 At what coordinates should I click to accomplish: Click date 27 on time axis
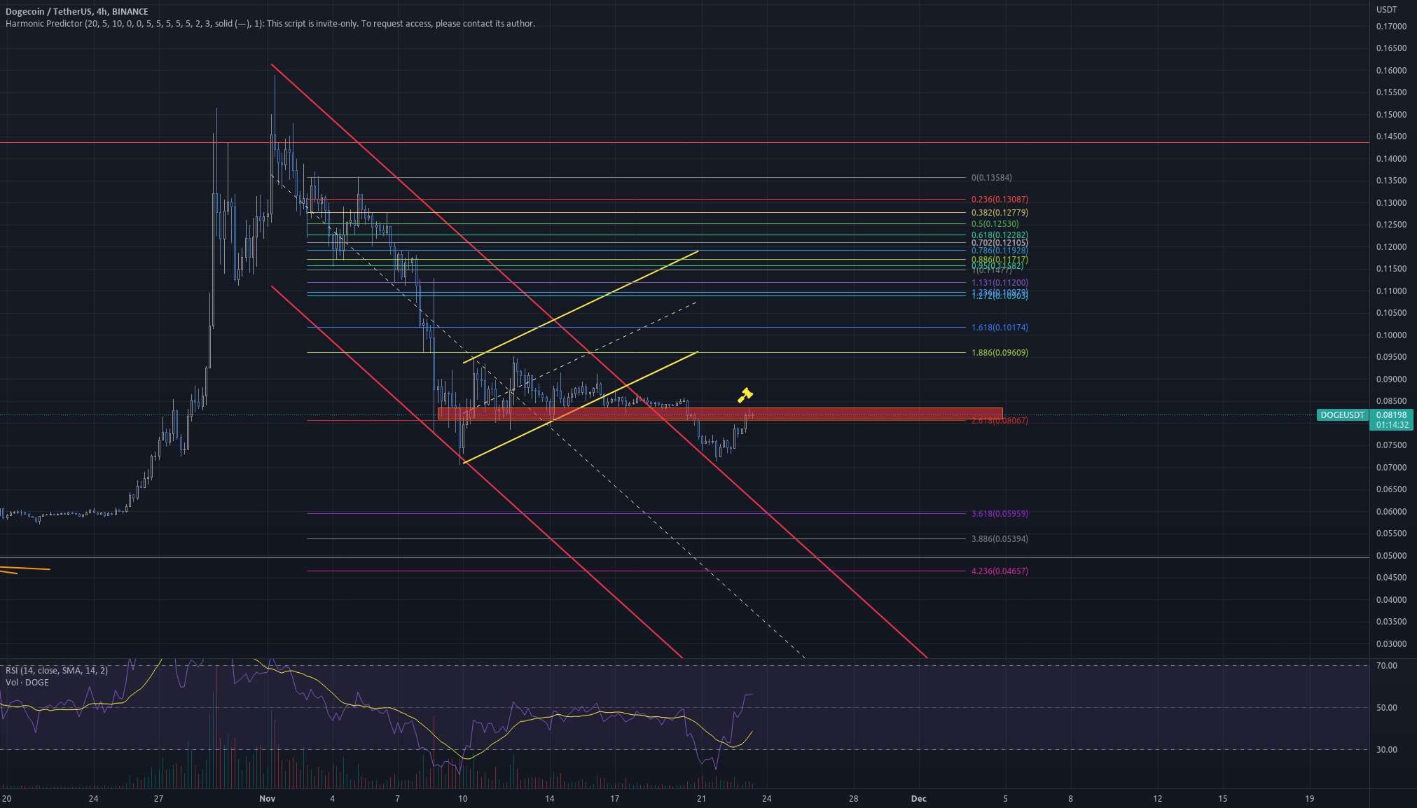click(159, 799)
